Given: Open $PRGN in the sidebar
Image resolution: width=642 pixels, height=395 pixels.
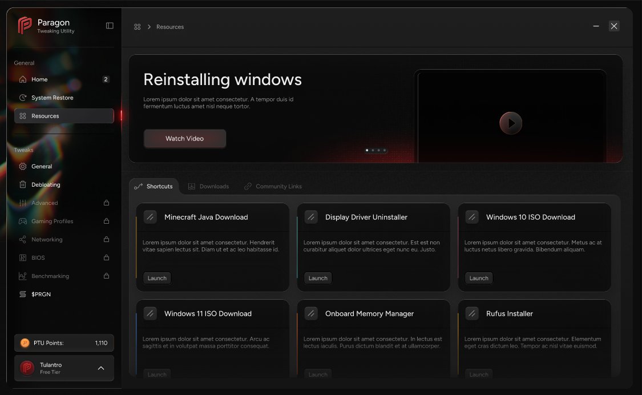Looking at the screenshot, I should (64, 294).
